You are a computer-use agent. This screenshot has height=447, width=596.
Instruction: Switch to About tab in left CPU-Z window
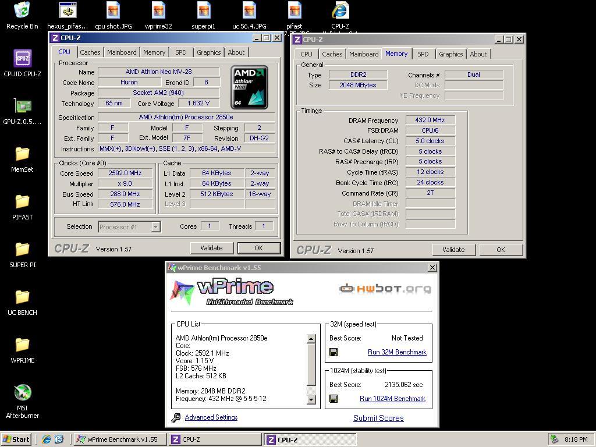click(x=236, y=52)
